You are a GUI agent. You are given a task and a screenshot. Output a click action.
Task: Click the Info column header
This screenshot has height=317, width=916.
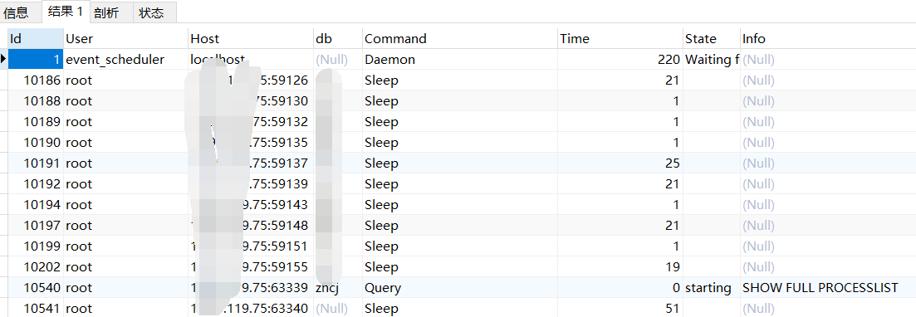pyautogui.click(x=828, y=38)
